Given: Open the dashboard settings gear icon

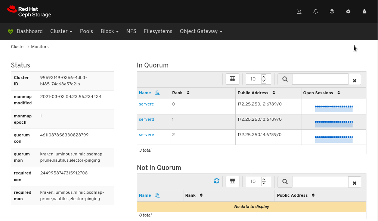Looking at the screenshot, I should pyautogui.click(x=348, y=11).
